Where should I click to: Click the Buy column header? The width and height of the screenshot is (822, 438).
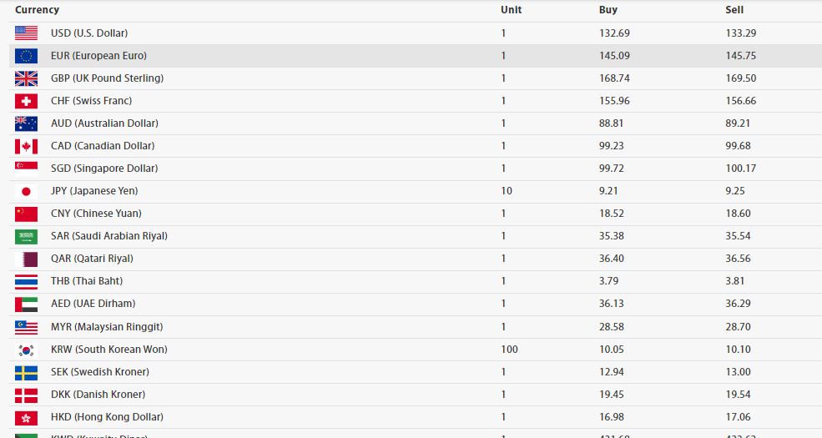pos(608,10)
